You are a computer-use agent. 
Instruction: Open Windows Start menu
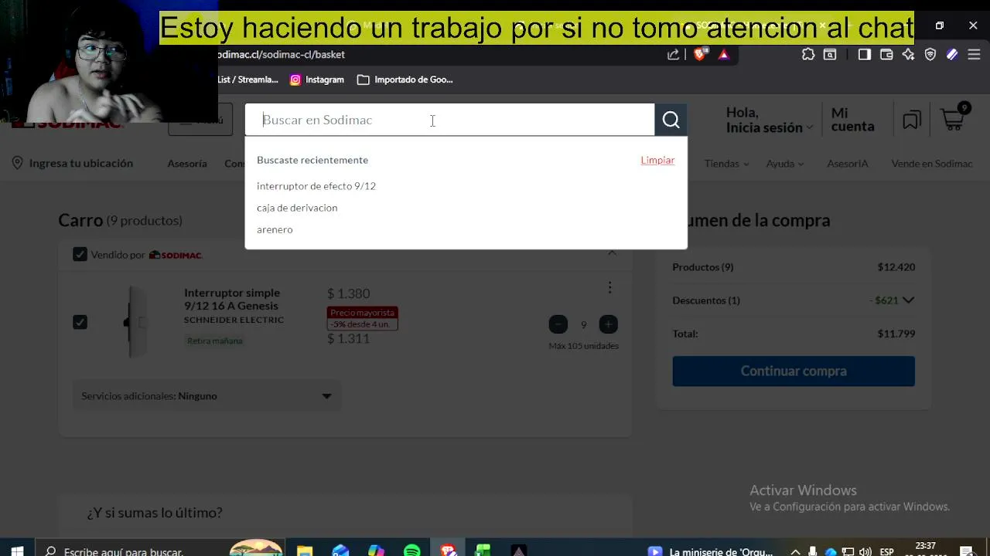pos(17,551)
